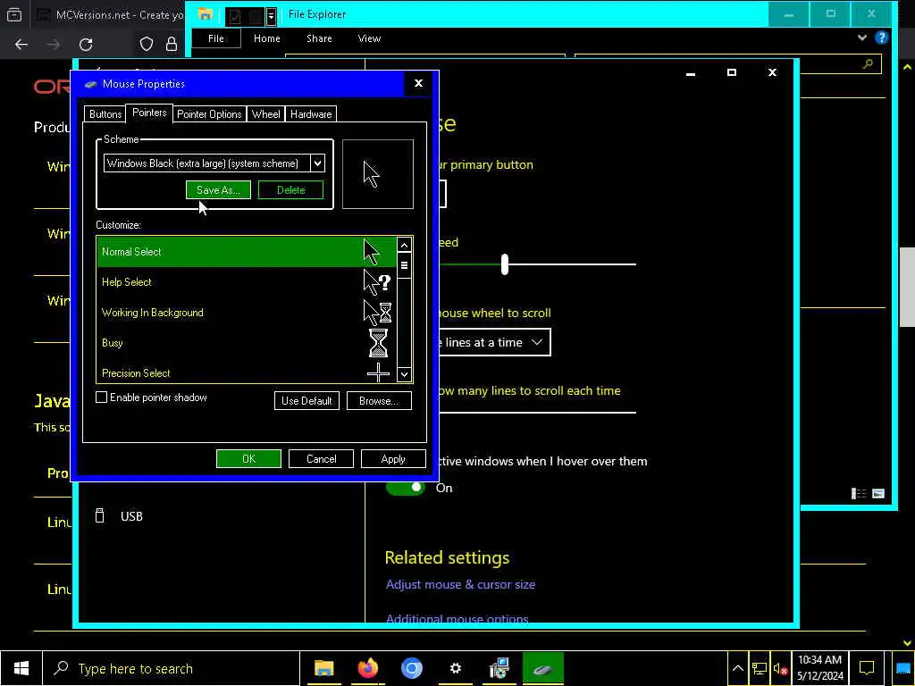Click the Save As... scheme button
This screenshot has width=915, height=686.
[218, 190]
